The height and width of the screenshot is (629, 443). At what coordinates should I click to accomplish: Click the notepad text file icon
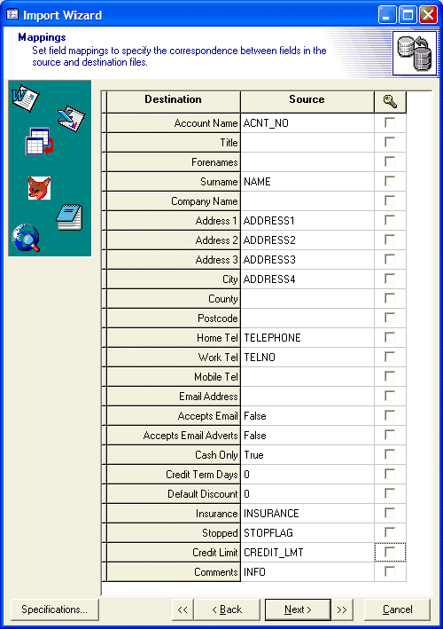(x=69, y=217)
